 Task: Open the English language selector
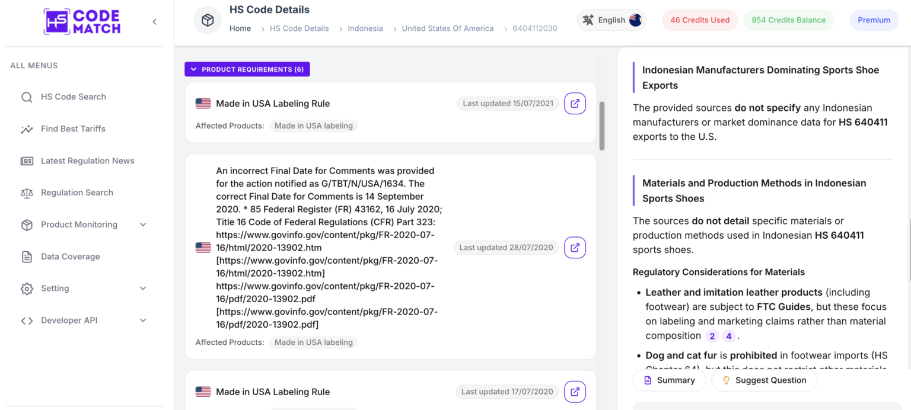tap(611, 20)
